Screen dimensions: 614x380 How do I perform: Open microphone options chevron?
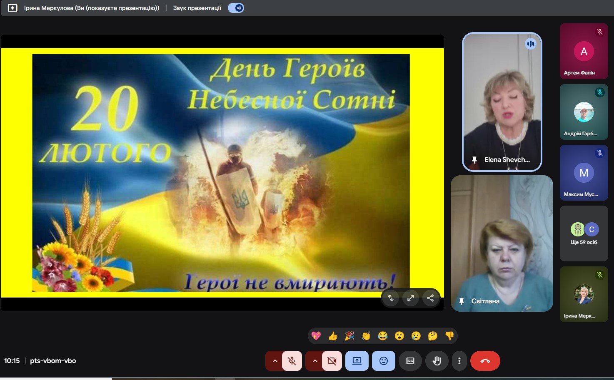coord(275,361)
